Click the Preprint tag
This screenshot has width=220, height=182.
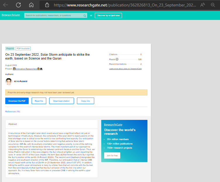(10, 48)
